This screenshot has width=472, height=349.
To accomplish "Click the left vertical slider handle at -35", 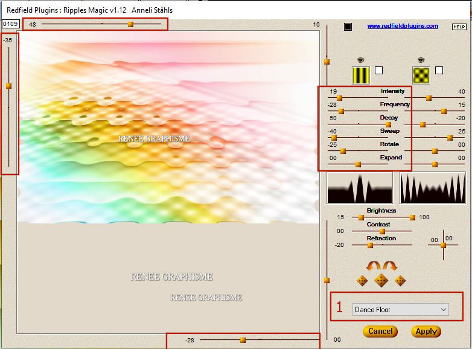I will pyautogui.click(x=8, y=86).
